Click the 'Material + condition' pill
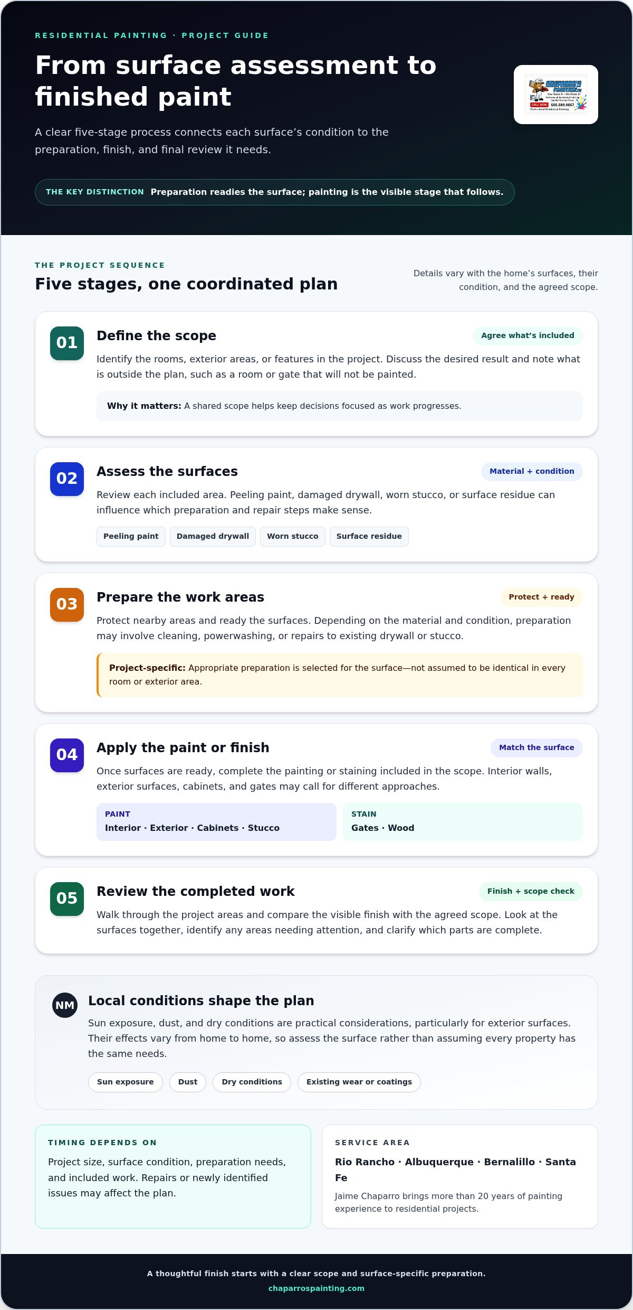 pos(532,472)
